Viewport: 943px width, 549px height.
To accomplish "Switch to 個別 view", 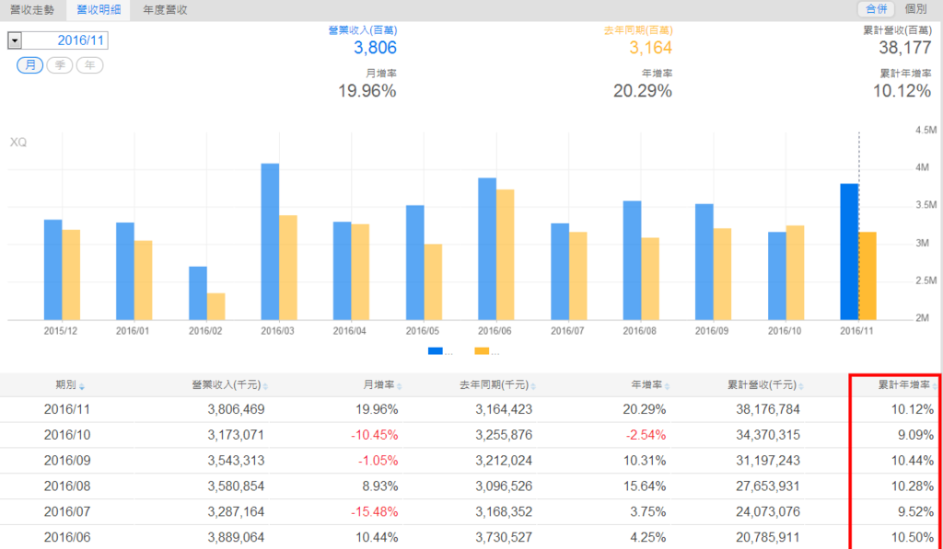I will click(x=915, y=8).
